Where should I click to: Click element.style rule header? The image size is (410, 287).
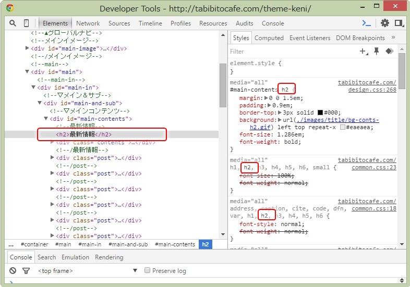tap(256, 63)
